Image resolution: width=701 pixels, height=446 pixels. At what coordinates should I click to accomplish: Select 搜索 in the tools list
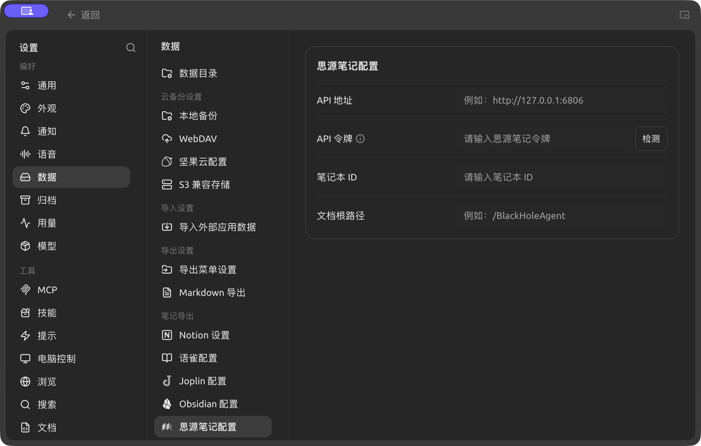(71, 405)
